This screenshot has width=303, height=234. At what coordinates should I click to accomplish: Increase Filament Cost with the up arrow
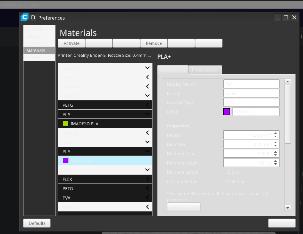coord(276,152)
